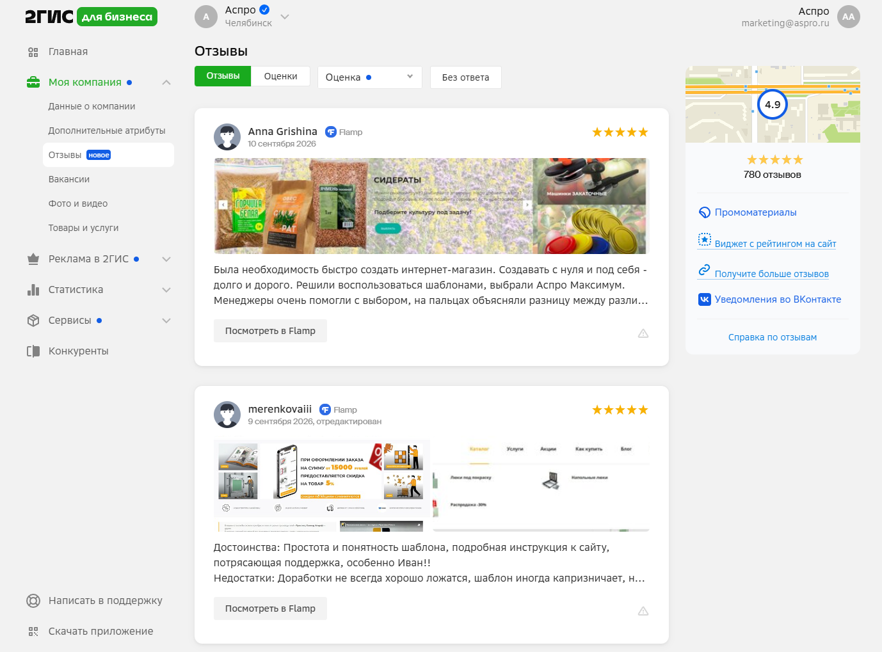
Task: Click the Реклама в 2ГИС crown icon
Action: pyautogui.click(x=33, y=259)
